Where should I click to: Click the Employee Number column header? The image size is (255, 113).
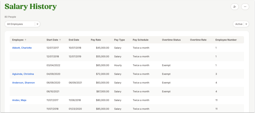(226, 40)
